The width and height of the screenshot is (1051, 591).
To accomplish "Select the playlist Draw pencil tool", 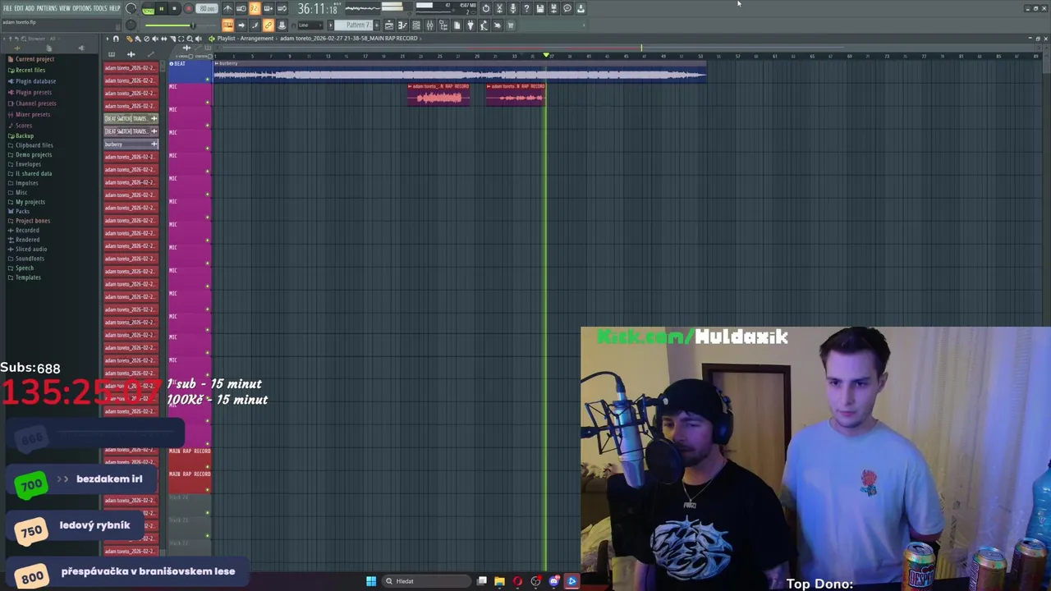I will [129, 39].
